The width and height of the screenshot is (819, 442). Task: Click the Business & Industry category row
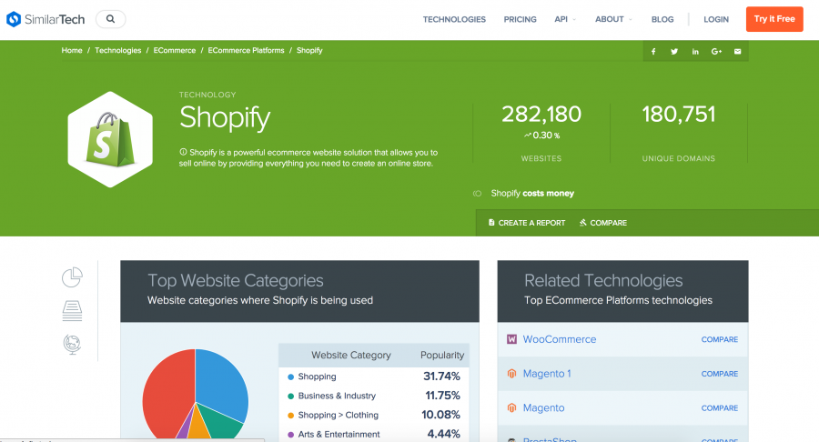(x=374, y=396)
